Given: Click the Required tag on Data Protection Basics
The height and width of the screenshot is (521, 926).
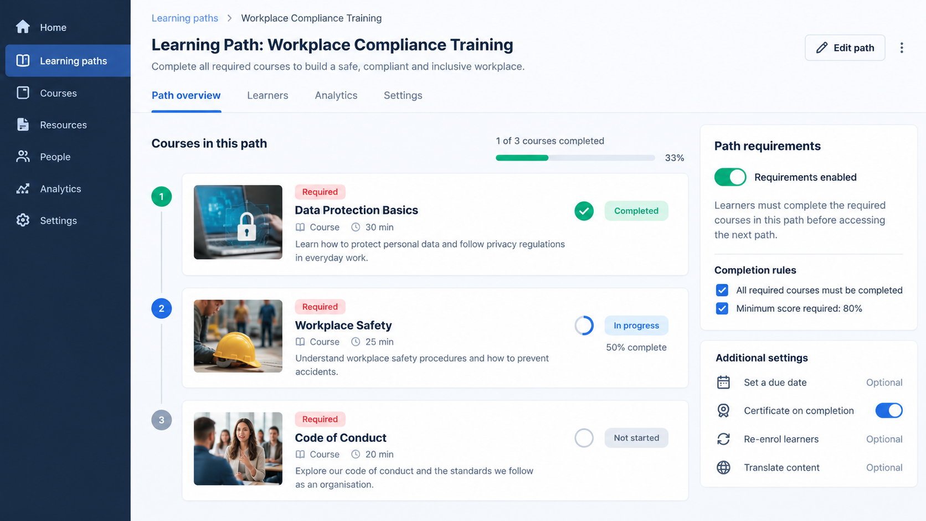Looking at the screenshot, I should click(x=320, y=192).
